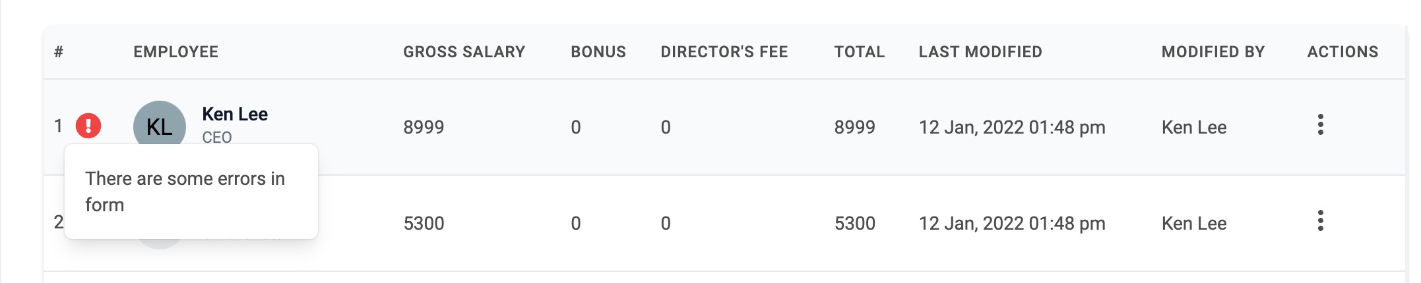Click the Actions column header
1421x283 pixels.
(1342, 52)
